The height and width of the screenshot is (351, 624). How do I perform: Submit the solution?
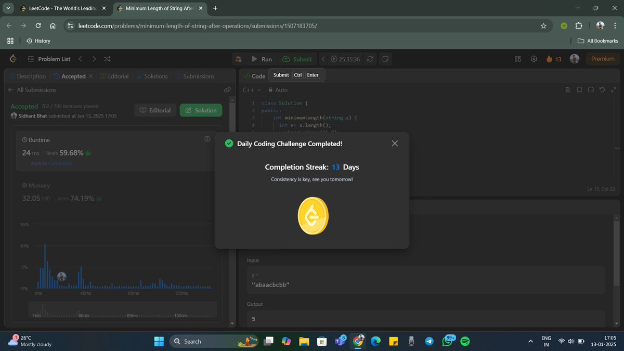tap(297, 59)
